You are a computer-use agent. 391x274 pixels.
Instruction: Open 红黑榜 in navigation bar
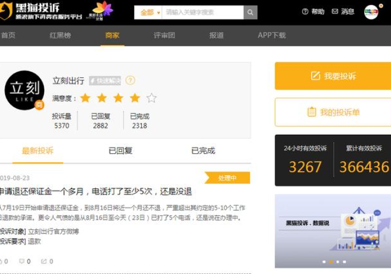point(60,35)
